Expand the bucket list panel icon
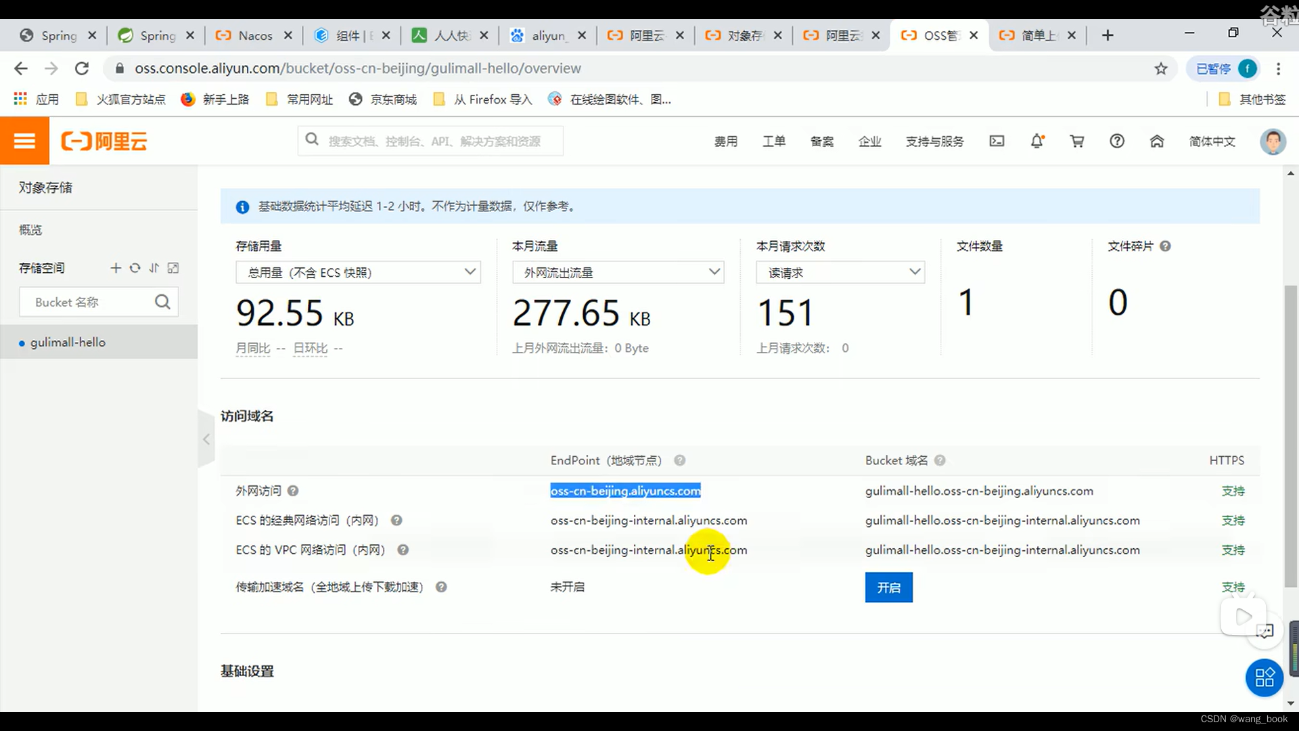 click(173, 268)
